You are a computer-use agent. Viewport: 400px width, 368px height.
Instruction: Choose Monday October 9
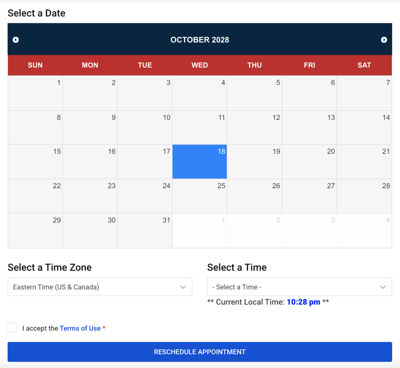[x=90, y=127]
